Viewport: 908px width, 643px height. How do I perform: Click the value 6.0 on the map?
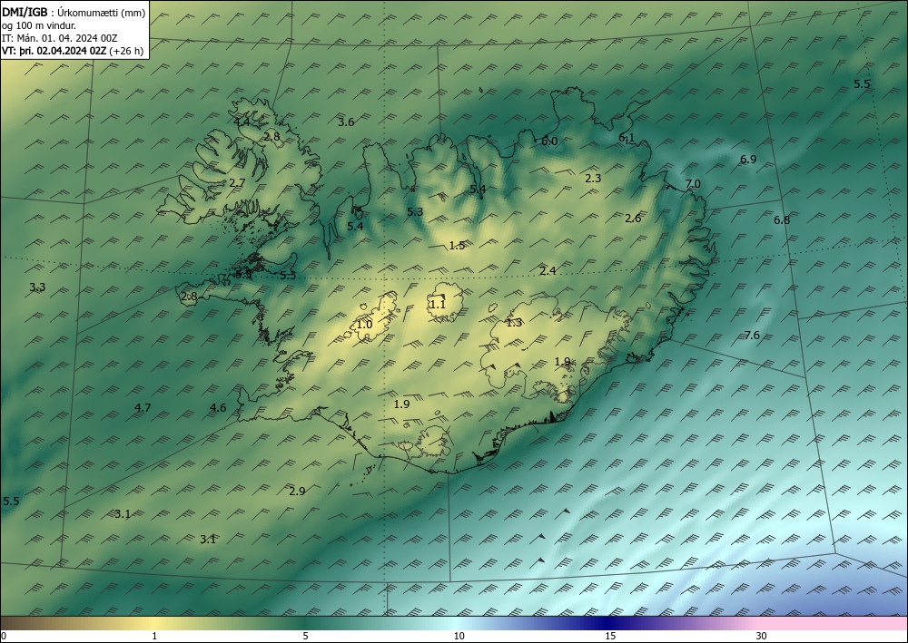pyautogui.click(x=549, y=141)
